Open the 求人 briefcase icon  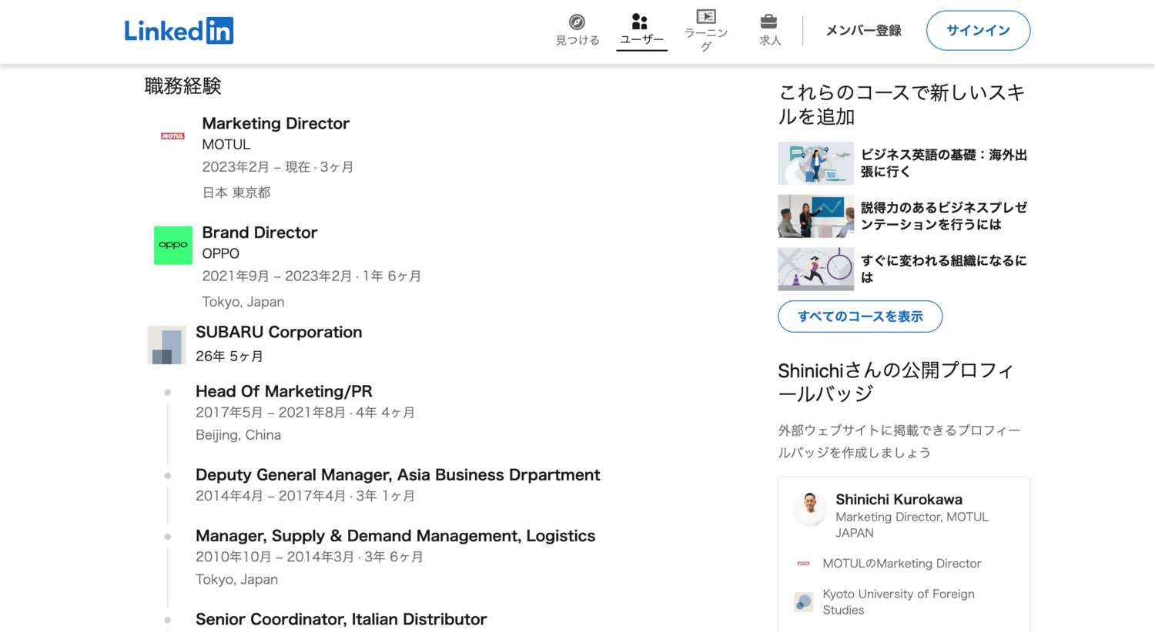pyautogui.click(x=768, y=21)
